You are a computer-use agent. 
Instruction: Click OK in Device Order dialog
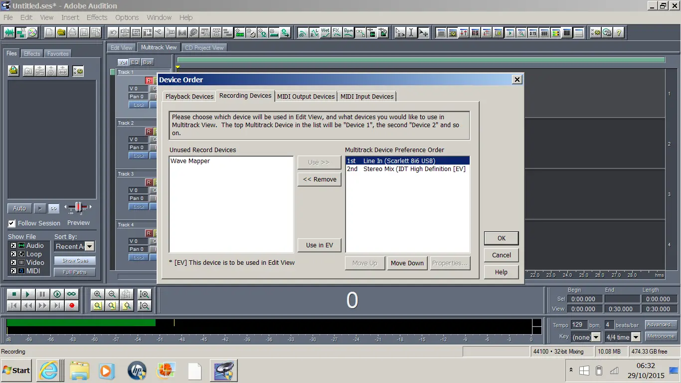(502, 238)
